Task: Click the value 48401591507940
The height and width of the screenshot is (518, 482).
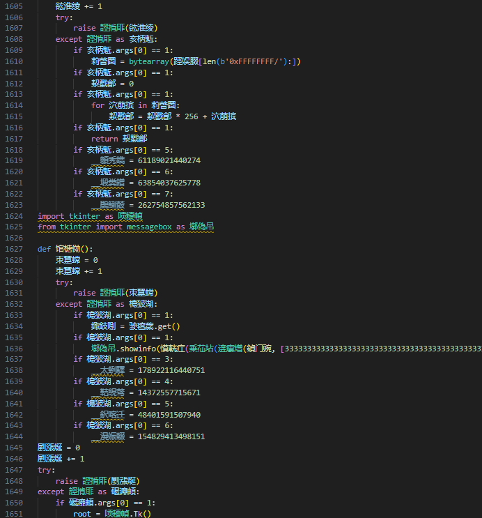Action: (169, 415)
